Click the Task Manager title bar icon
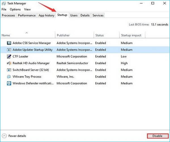170x142 pixels. (x=4, y=3)
